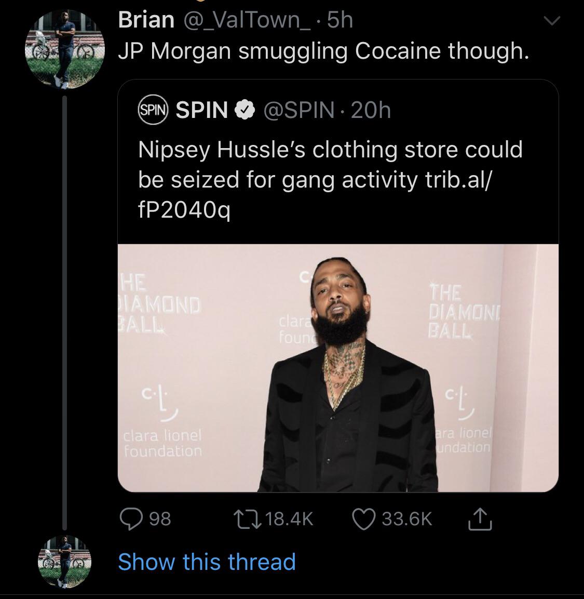Like the tweet with the heart icon

pyautogui.click(x=364, y=518)
